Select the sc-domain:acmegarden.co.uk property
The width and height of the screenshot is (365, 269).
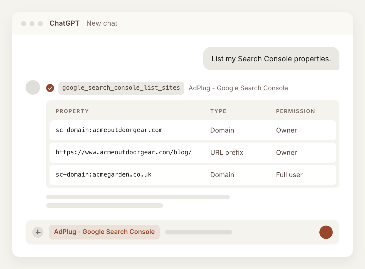click(x=103, y=175)
